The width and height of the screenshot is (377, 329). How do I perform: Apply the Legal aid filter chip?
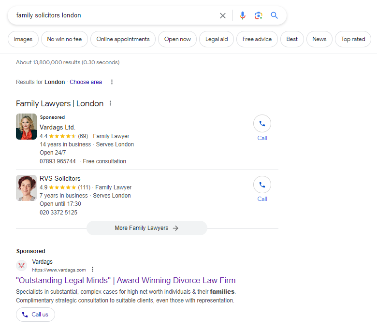217,39
